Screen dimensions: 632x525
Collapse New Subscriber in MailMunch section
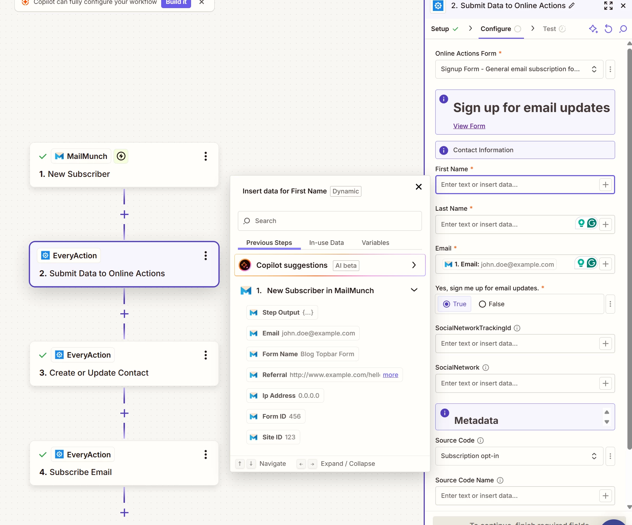click(x=414, y=290)
